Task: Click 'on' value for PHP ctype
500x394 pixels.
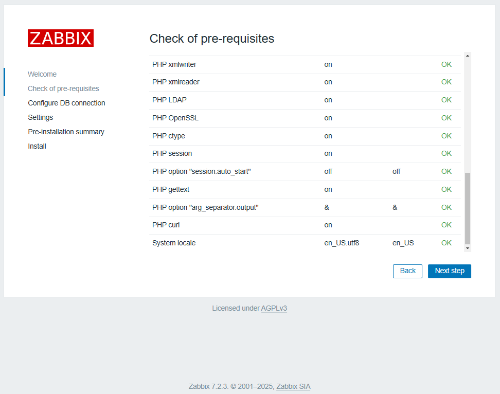Action: tap(328, 136)
